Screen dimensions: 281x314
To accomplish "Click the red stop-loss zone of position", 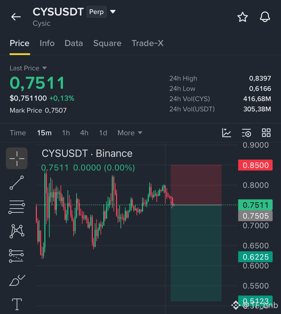I will coord(196,185).
